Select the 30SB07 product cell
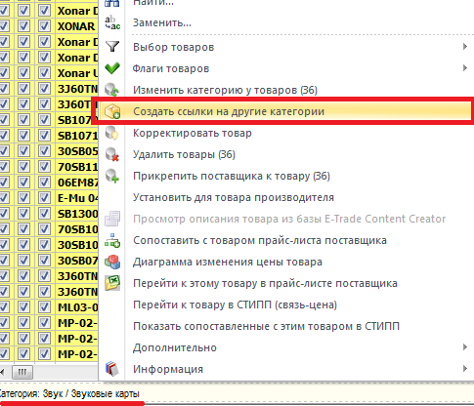The height and width of the screenshot is (406, 474). (77, 261)
